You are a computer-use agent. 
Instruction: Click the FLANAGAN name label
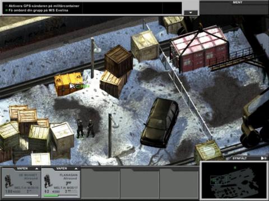[68, 175]
